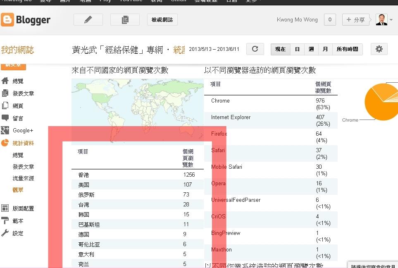The height and width of the screenshot is (268, 398).
Task: Click the Maxthon row label
Action: click(x=222, y=249)
